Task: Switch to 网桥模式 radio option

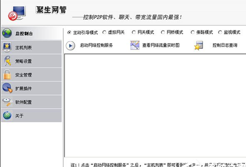Action: click(163, 32)
